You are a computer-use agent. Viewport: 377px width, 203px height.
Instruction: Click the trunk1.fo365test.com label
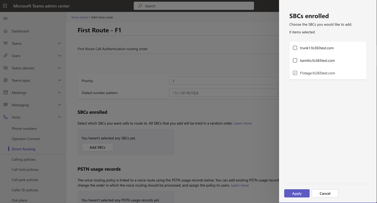click(x=317, y=48)
